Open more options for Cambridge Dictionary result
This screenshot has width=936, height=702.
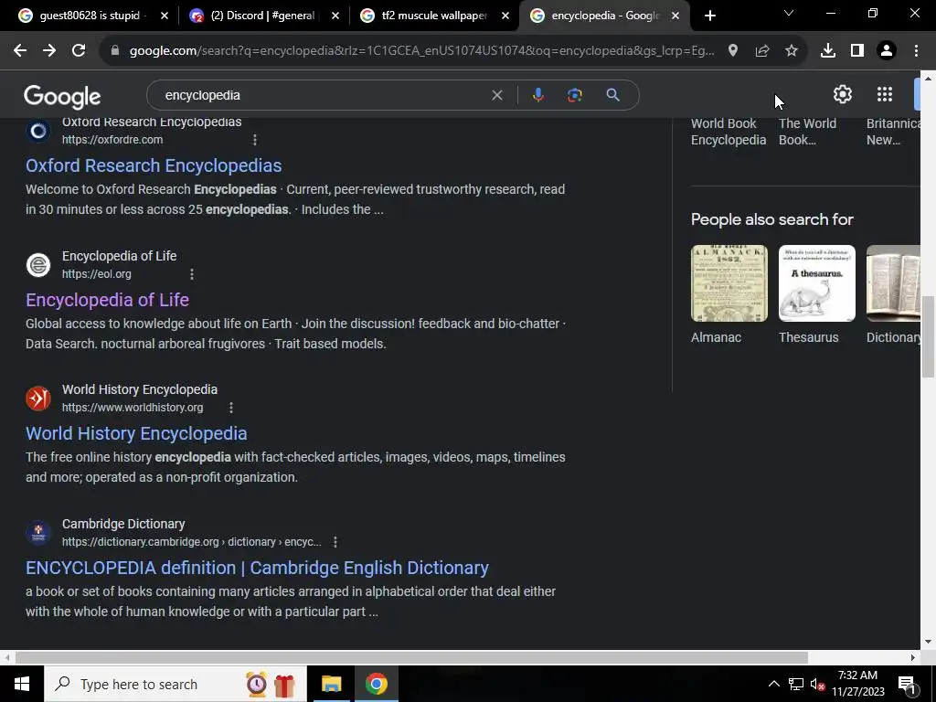click(335, 542)
